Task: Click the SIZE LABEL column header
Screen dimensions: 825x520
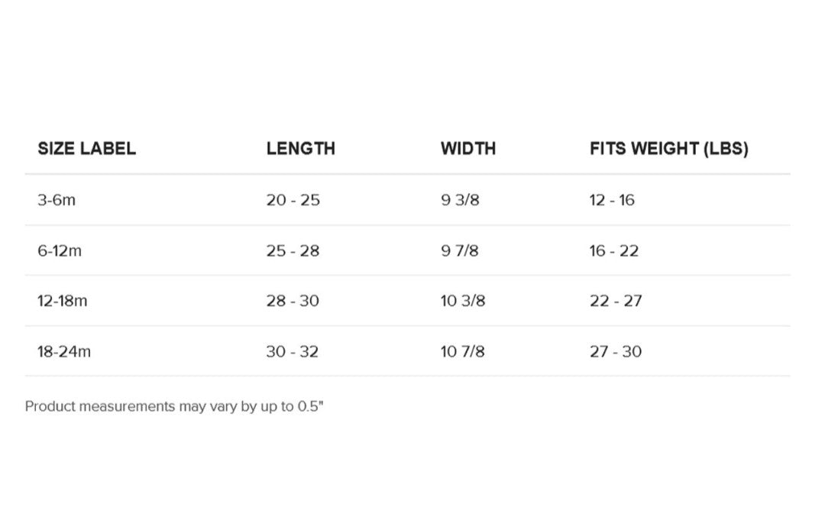Action: tap(86, 149)
